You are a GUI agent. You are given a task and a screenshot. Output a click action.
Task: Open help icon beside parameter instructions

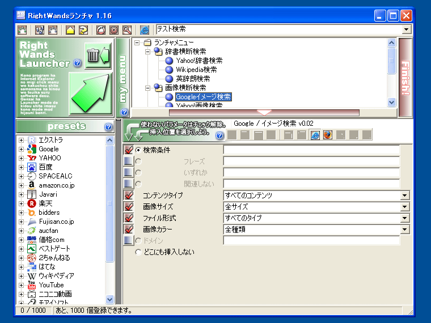[x=219, y=135]
